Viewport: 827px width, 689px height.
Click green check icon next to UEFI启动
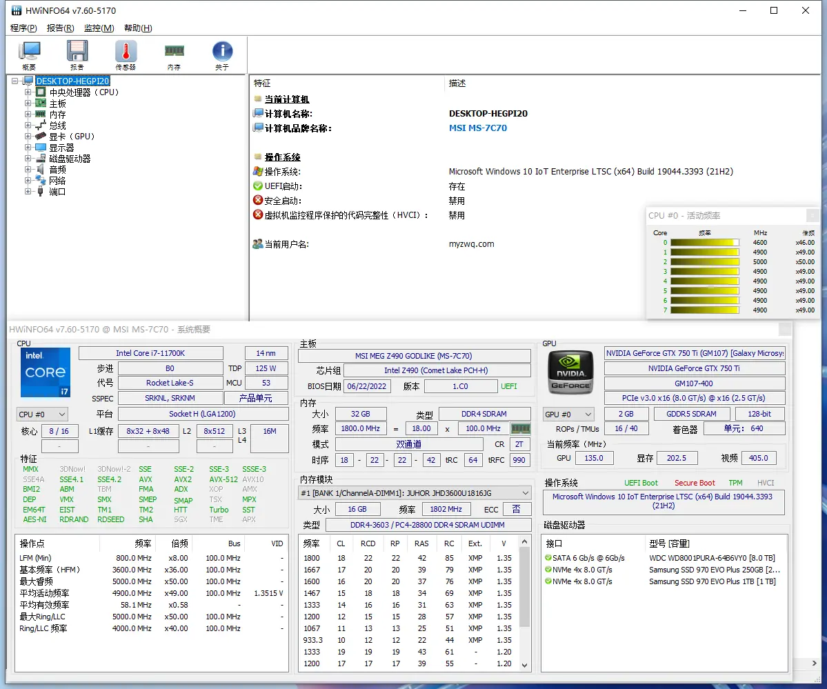tap(258, 186)
